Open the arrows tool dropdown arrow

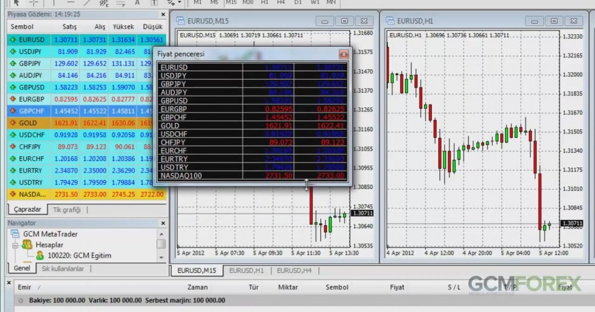click(x=178, y=2)
